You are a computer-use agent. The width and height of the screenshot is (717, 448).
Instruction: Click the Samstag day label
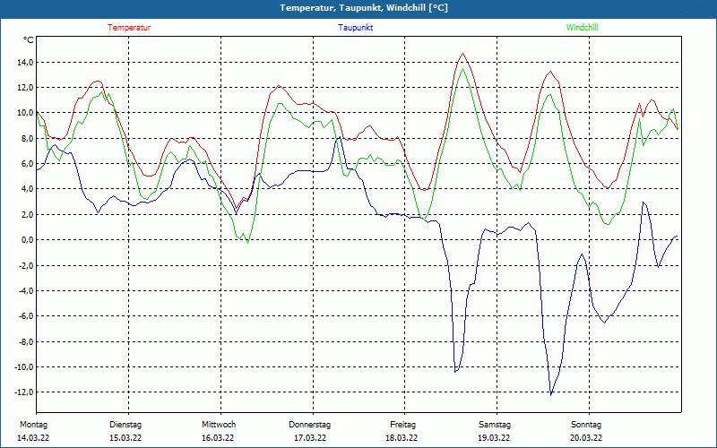pyautogui.click(x=495, y=425)
